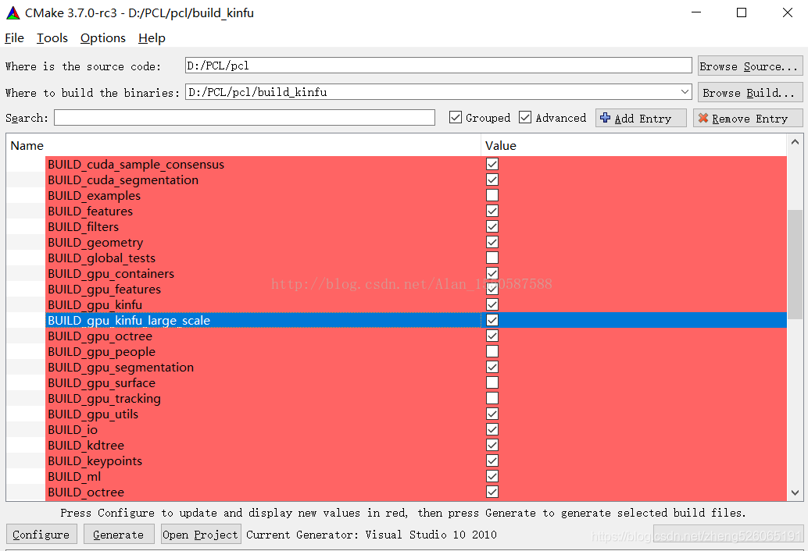Click the Generate button
This screenshot has height=551, width=808.
[119, 534]
